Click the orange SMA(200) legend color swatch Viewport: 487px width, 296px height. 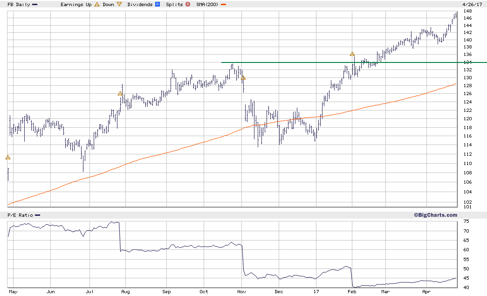(223, 5)
